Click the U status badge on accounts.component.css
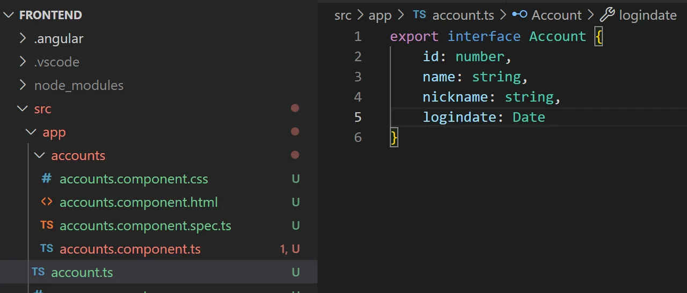The width and height of the screenshot is (687, 293). [296, 179]
